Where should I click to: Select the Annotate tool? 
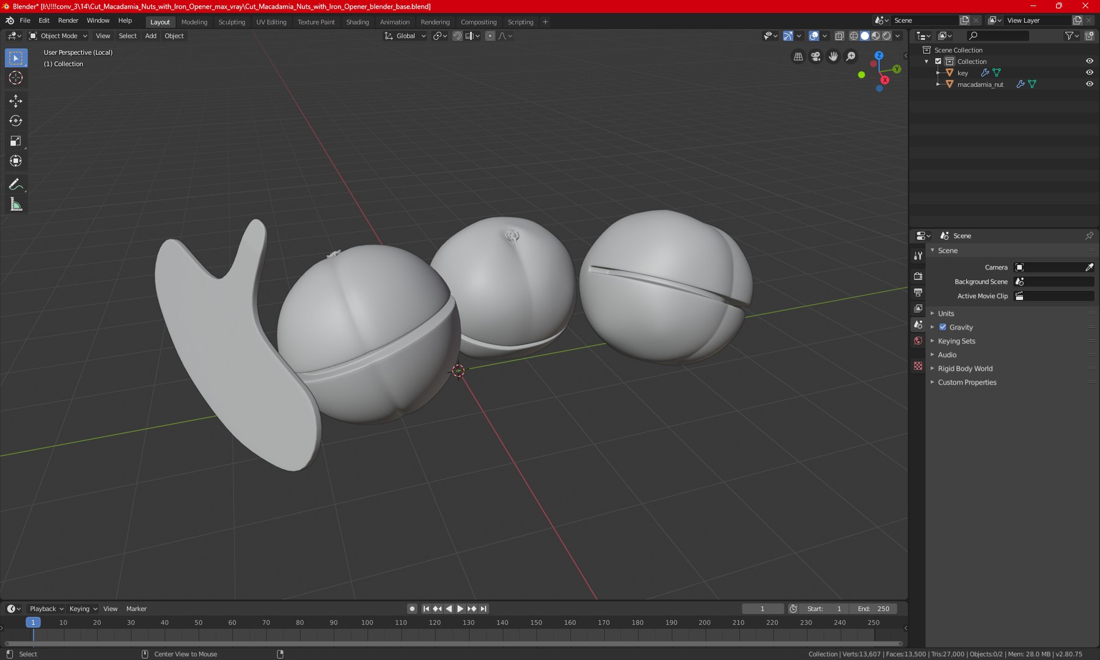pos(16,185)
